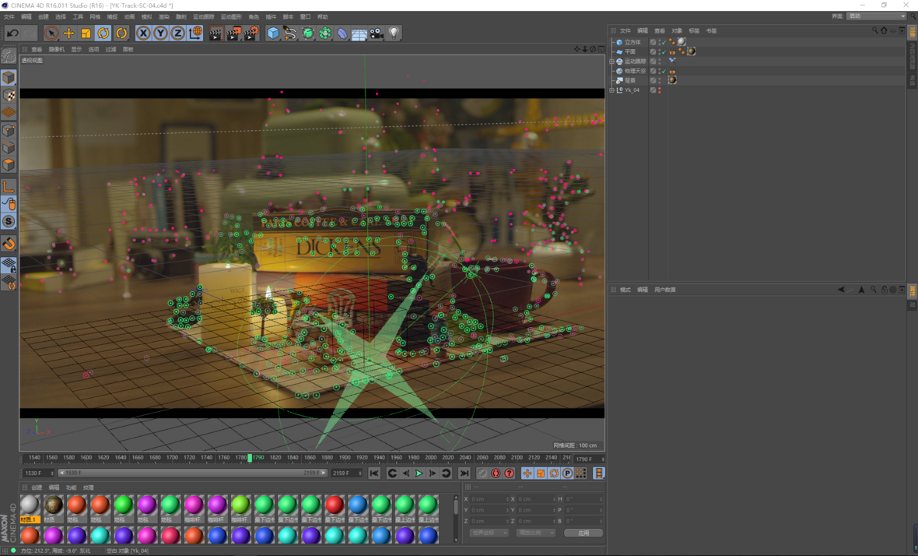This screenshot has width=918, height=556.
Task: Click the Light bulb icon
Action: click(x=394, y=33)
